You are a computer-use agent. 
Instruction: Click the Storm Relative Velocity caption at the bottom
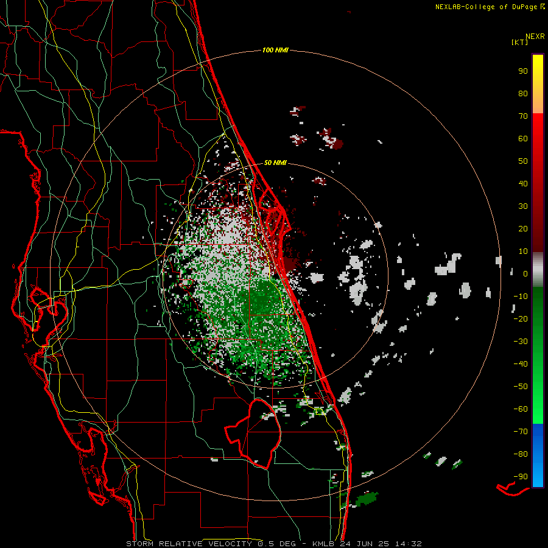[273, 544]
